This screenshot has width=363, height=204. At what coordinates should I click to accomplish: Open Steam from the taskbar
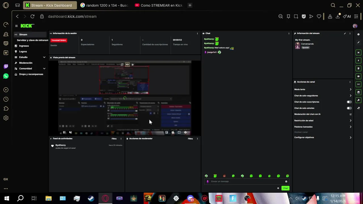point(91,198)
